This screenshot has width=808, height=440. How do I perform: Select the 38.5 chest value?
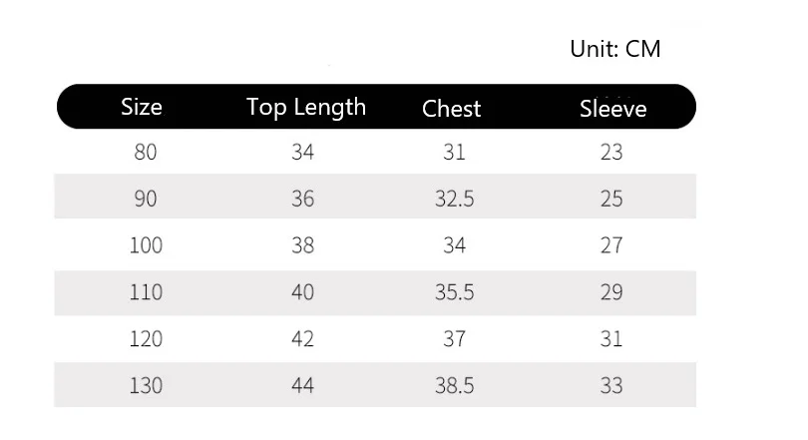[x=454, y=385]
